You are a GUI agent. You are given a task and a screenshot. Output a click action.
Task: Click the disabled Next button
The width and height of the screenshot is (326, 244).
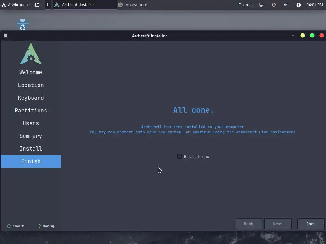coord(278,224)
